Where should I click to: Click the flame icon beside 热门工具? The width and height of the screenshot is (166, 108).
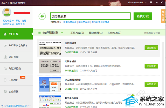5,34
